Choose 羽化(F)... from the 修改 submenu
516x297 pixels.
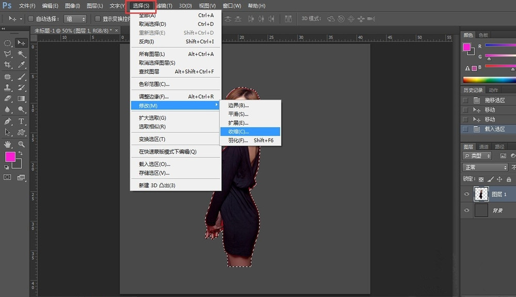pyautogui.click(x=238, y=140)
